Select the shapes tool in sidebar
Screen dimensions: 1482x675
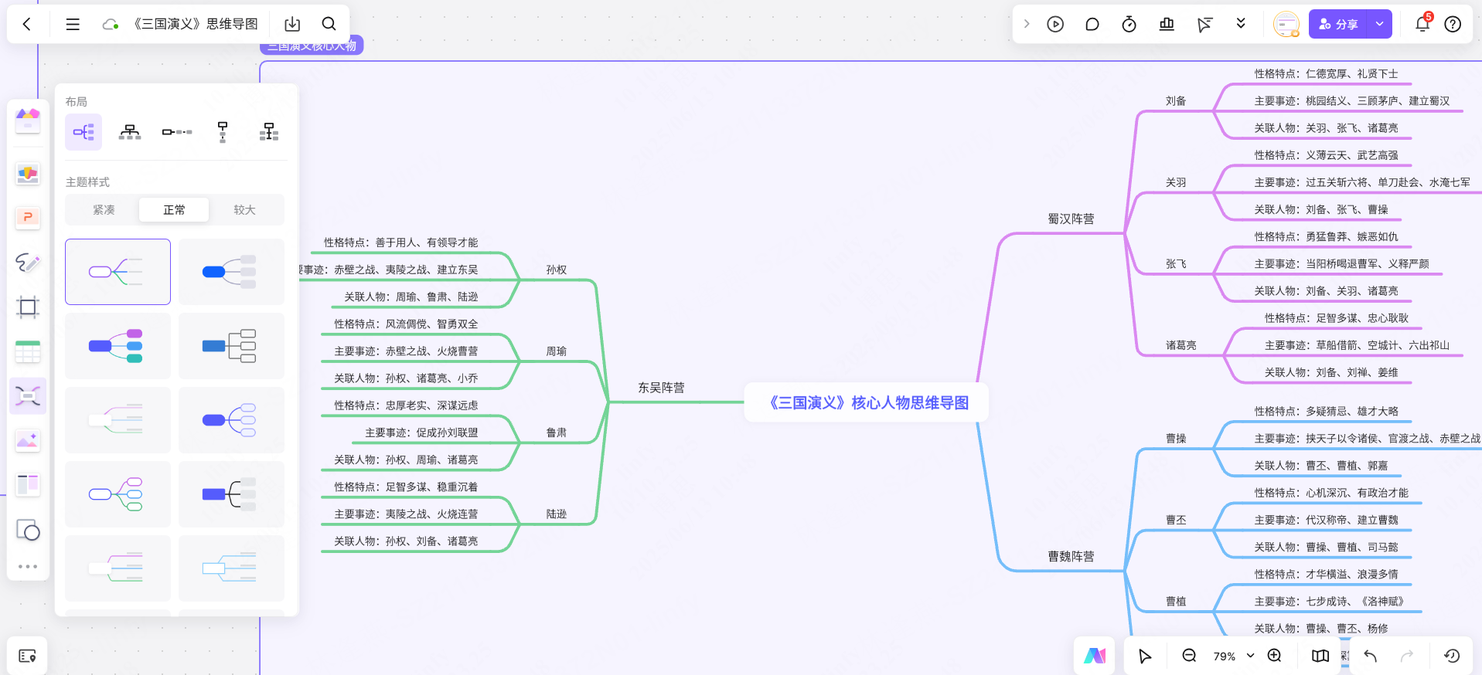[x=28, y=531]
